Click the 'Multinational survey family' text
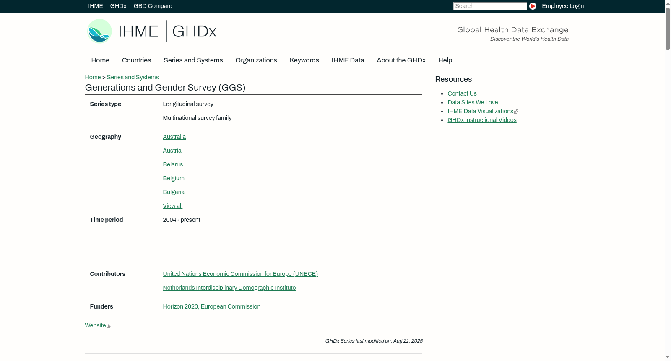Viewport: 671px width, 361px height. tap(197, 118)
